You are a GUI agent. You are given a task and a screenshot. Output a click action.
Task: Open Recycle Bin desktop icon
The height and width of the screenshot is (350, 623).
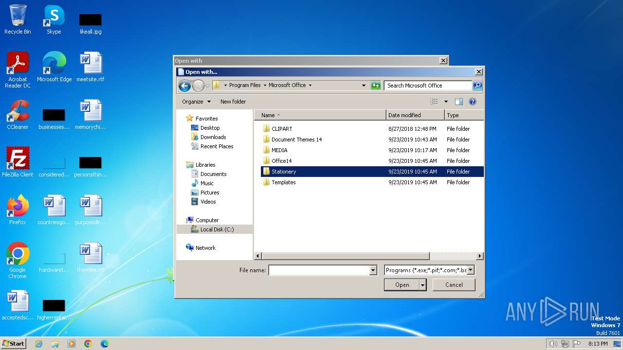(x=18, y=20)
